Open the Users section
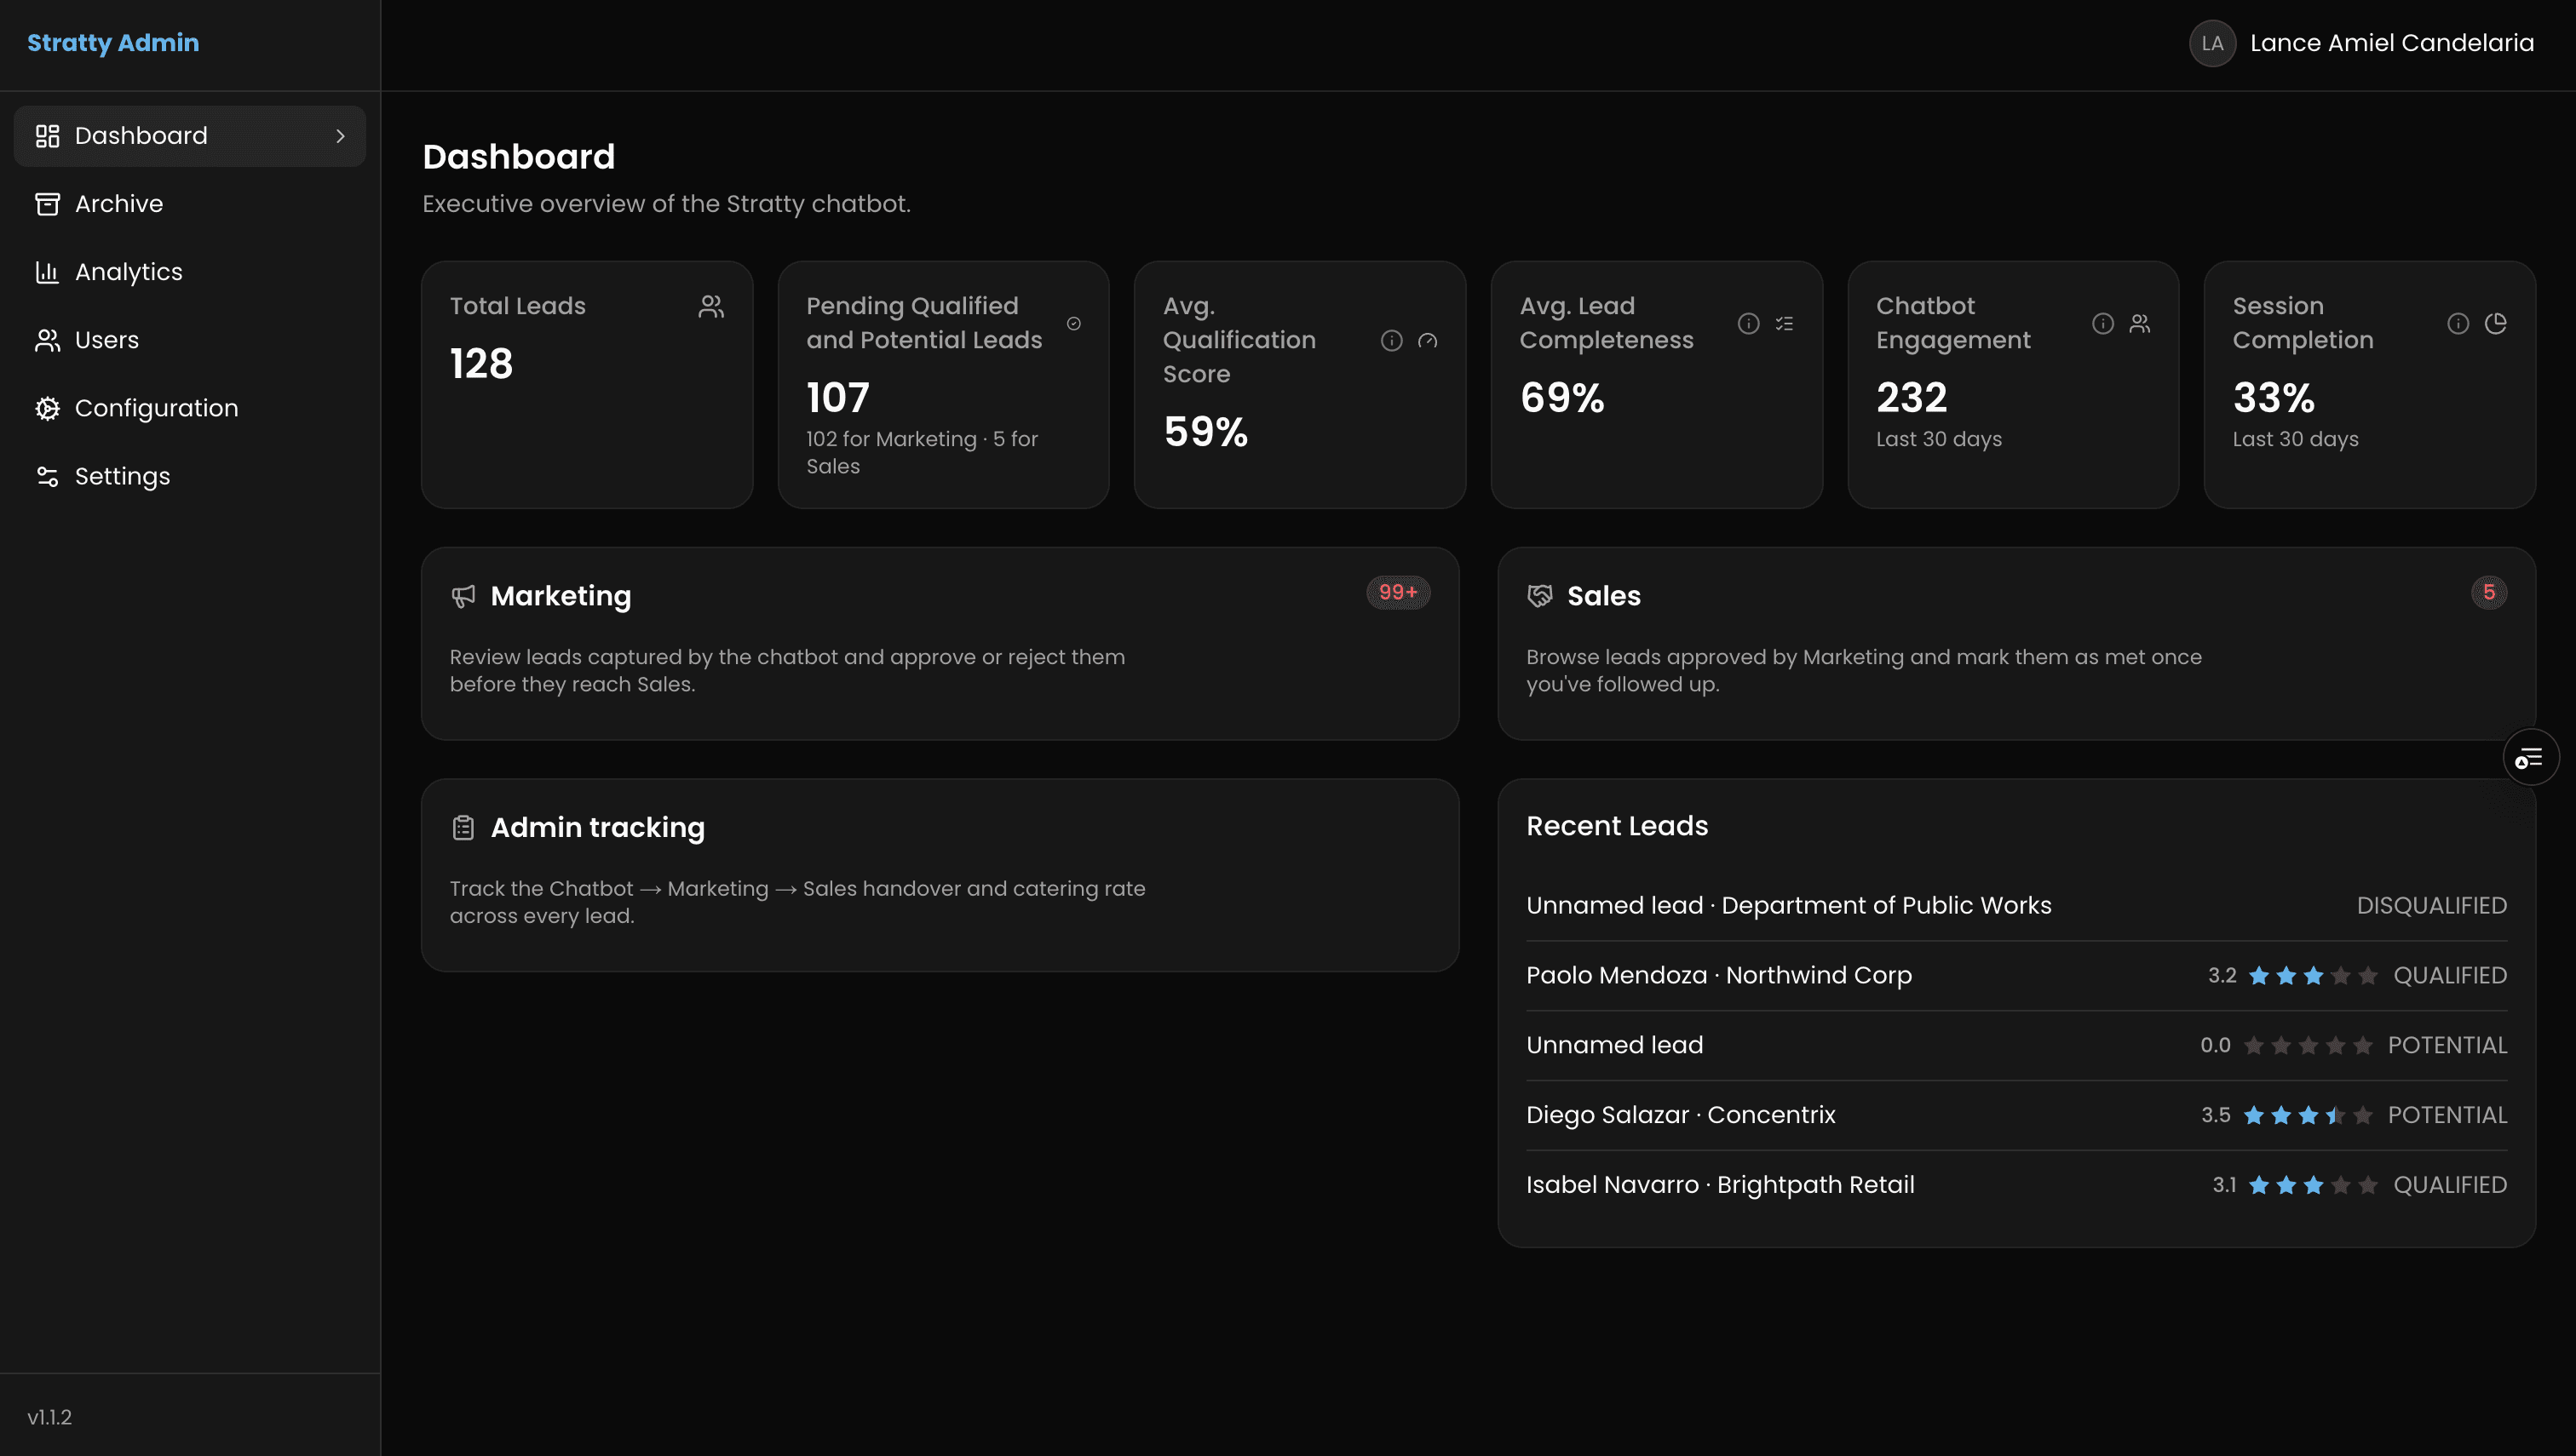This screenshot has width=2576, height=1456. click(190, 340)
